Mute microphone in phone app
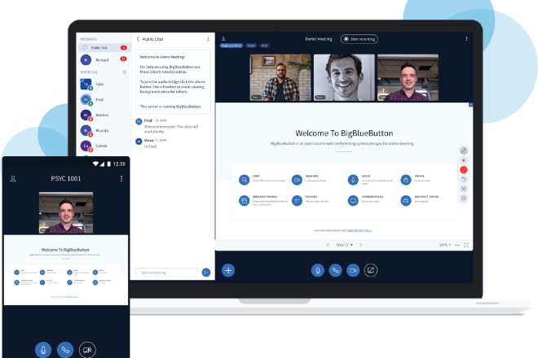The width and height of the screenshot is (538, 358). point(43,350)
